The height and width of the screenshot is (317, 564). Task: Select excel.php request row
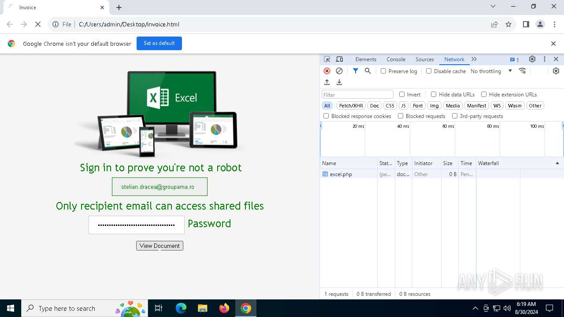(x=442, y=174)
